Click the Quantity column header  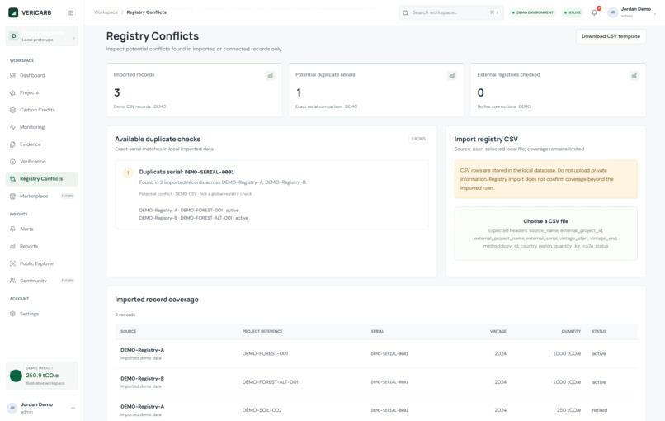(x=571, y=332)
